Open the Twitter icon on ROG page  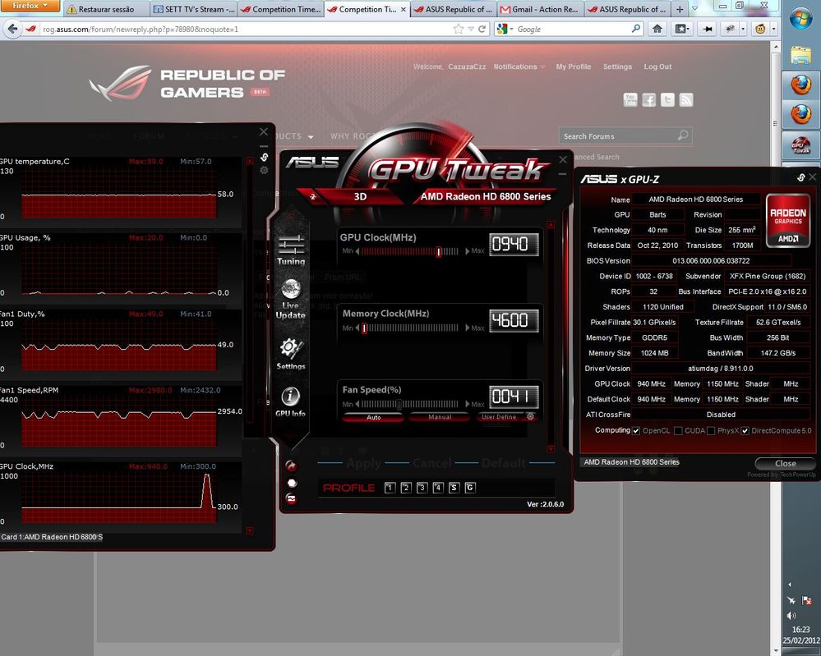[x=667, y=100]
